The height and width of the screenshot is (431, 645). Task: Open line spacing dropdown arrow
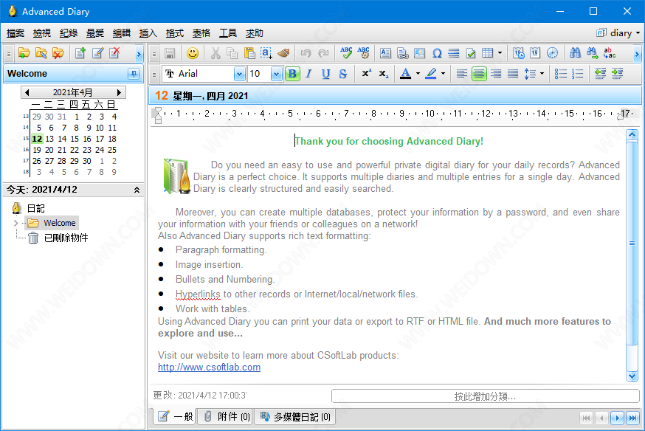542,74
